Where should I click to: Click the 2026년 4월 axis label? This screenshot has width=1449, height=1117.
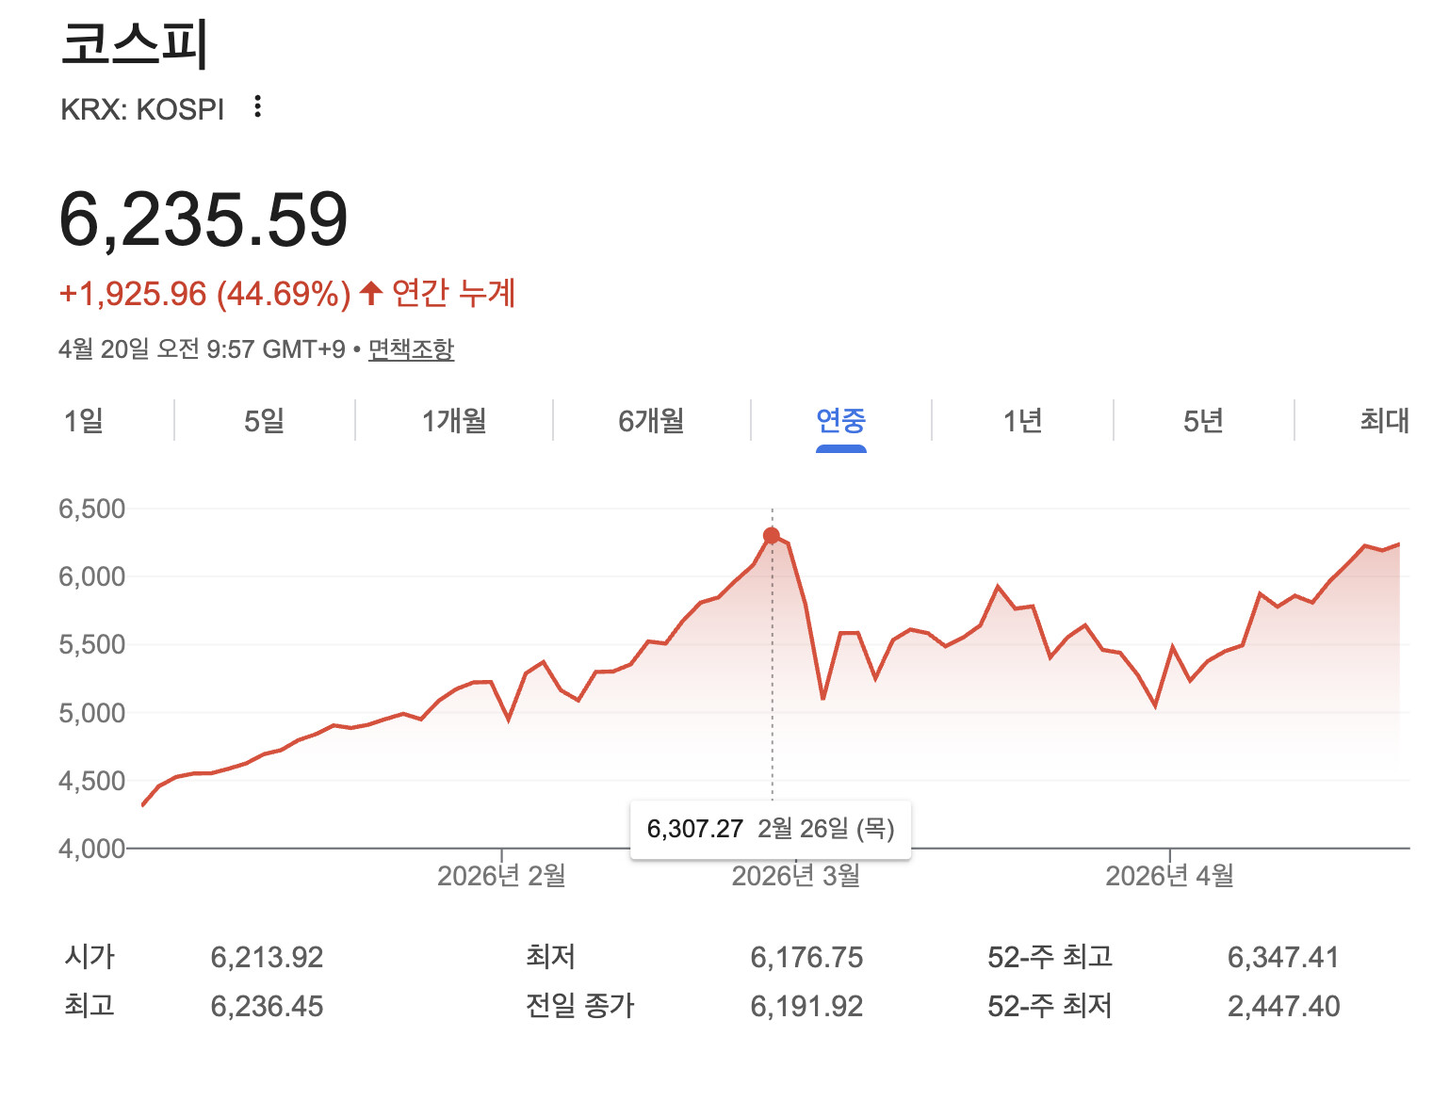coord(1169,876)
